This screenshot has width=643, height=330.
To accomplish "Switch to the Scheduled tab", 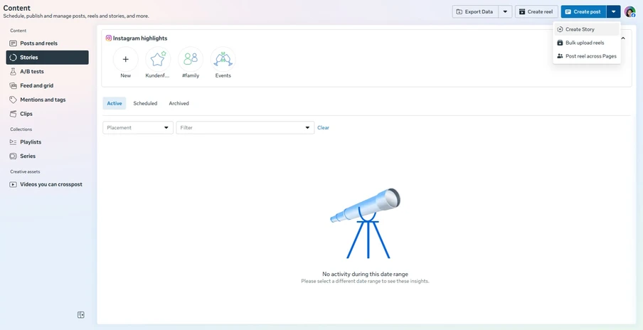I will (145, 104).
